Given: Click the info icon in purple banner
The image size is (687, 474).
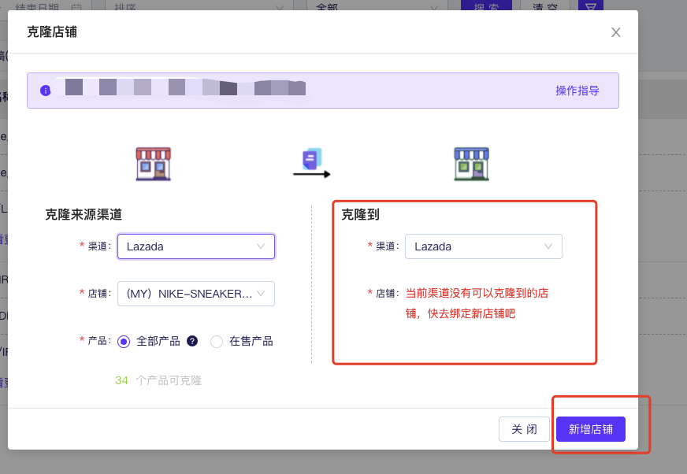Looking at the screenshot, I should click(46, 91).
